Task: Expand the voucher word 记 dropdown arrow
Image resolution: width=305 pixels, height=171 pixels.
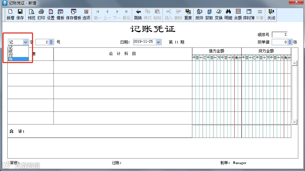Action: [25, 42]
